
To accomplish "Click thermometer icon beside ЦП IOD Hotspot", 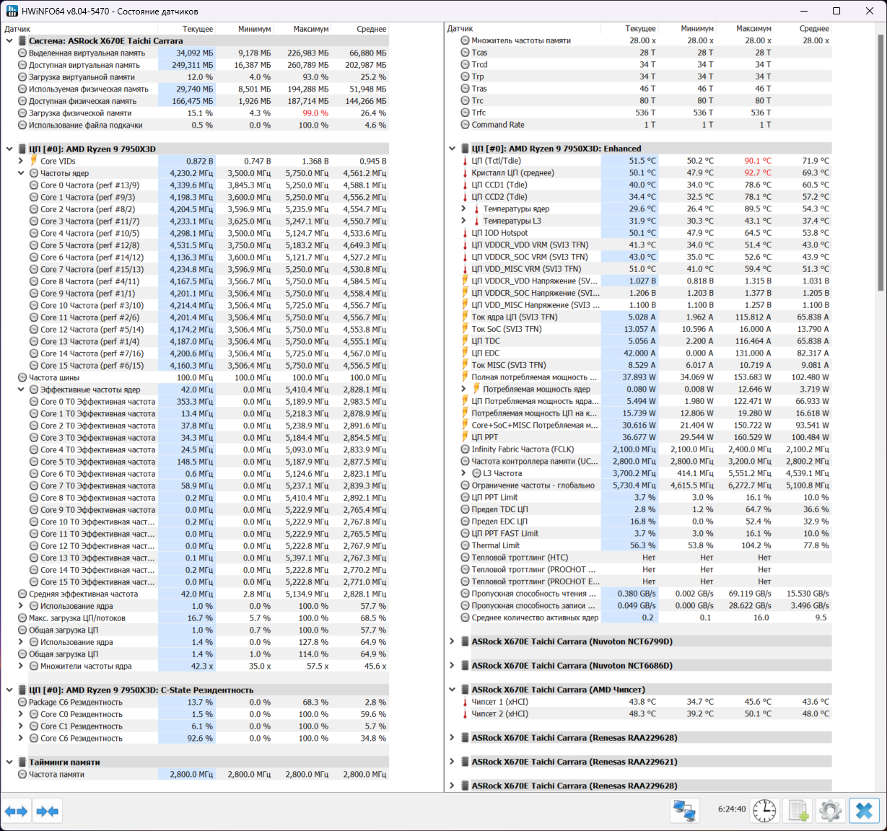I will click(x=465, y=233).
